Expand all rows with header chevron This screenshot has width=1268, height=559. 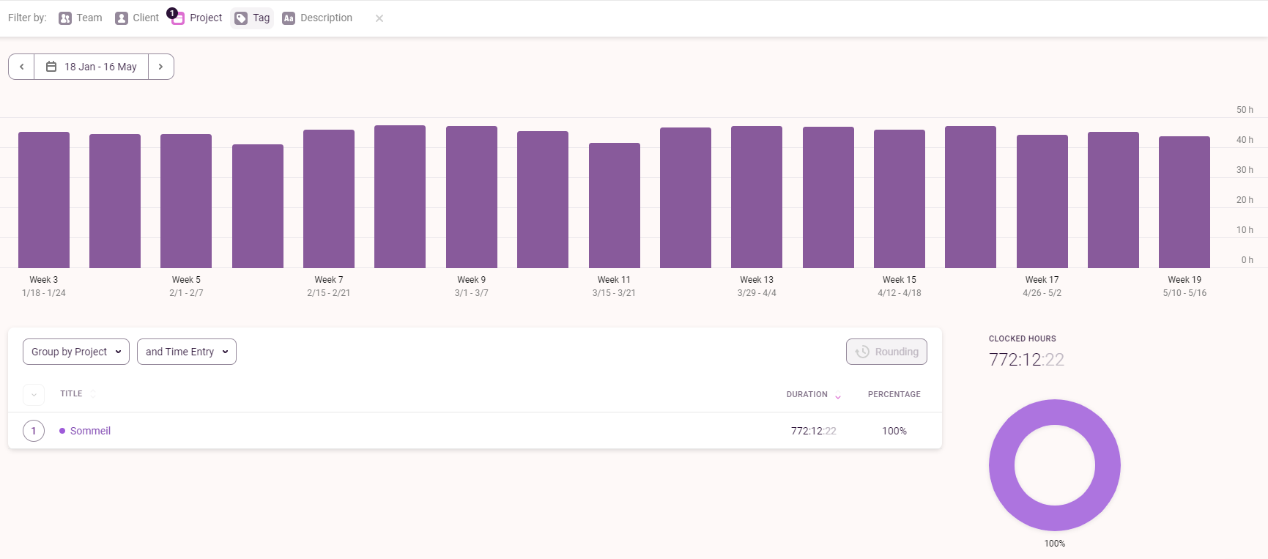[34, 395]
